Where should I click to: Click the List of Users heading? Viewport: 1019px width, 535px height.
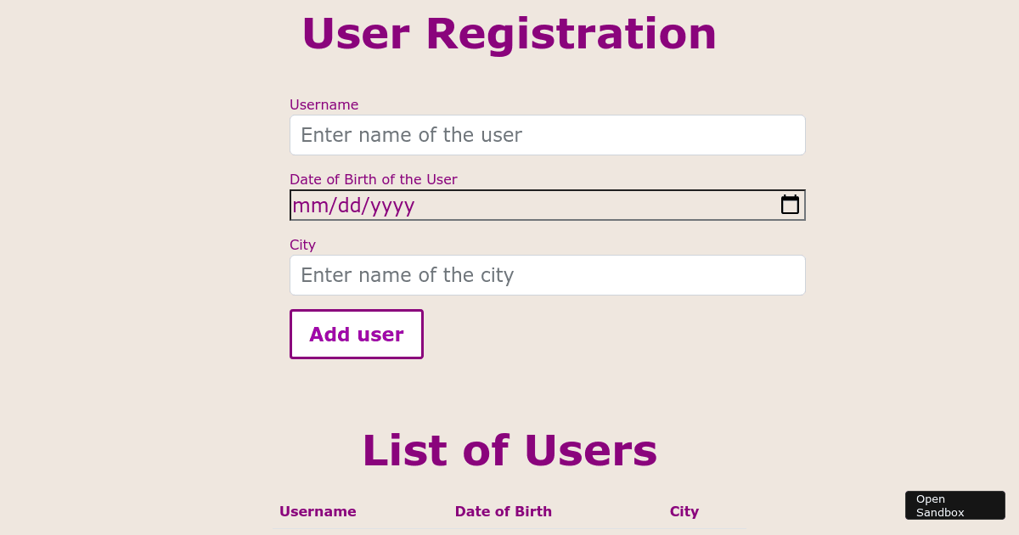pos(509,449)
